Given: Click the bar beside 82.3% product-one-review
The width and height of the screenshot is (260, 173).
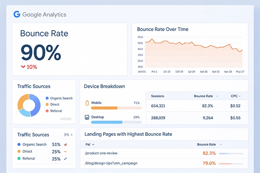Looking at the screenshot, I should click(x=231, y=154).
